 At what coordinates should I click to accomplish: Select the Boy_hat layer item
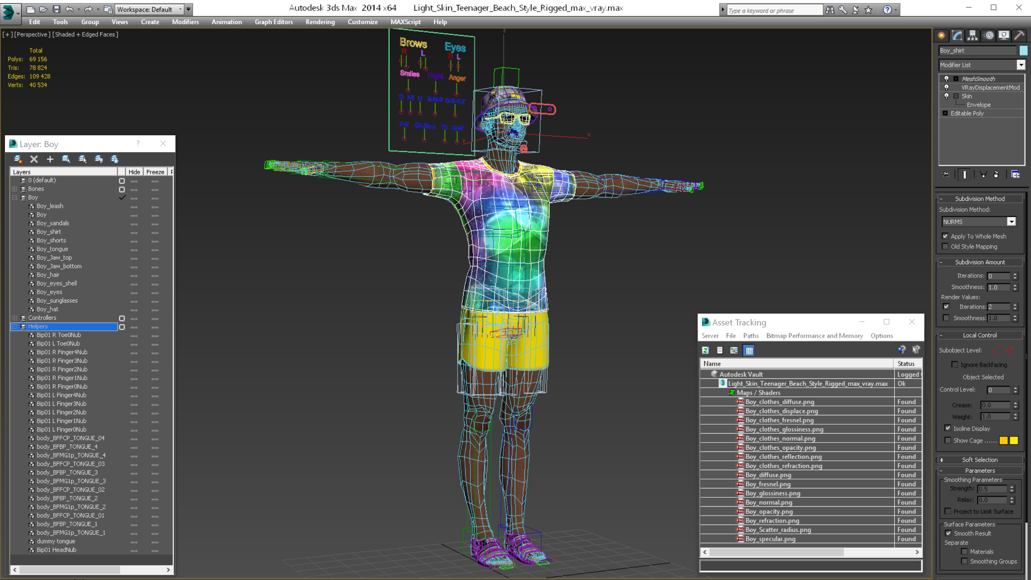click(47, 309)
